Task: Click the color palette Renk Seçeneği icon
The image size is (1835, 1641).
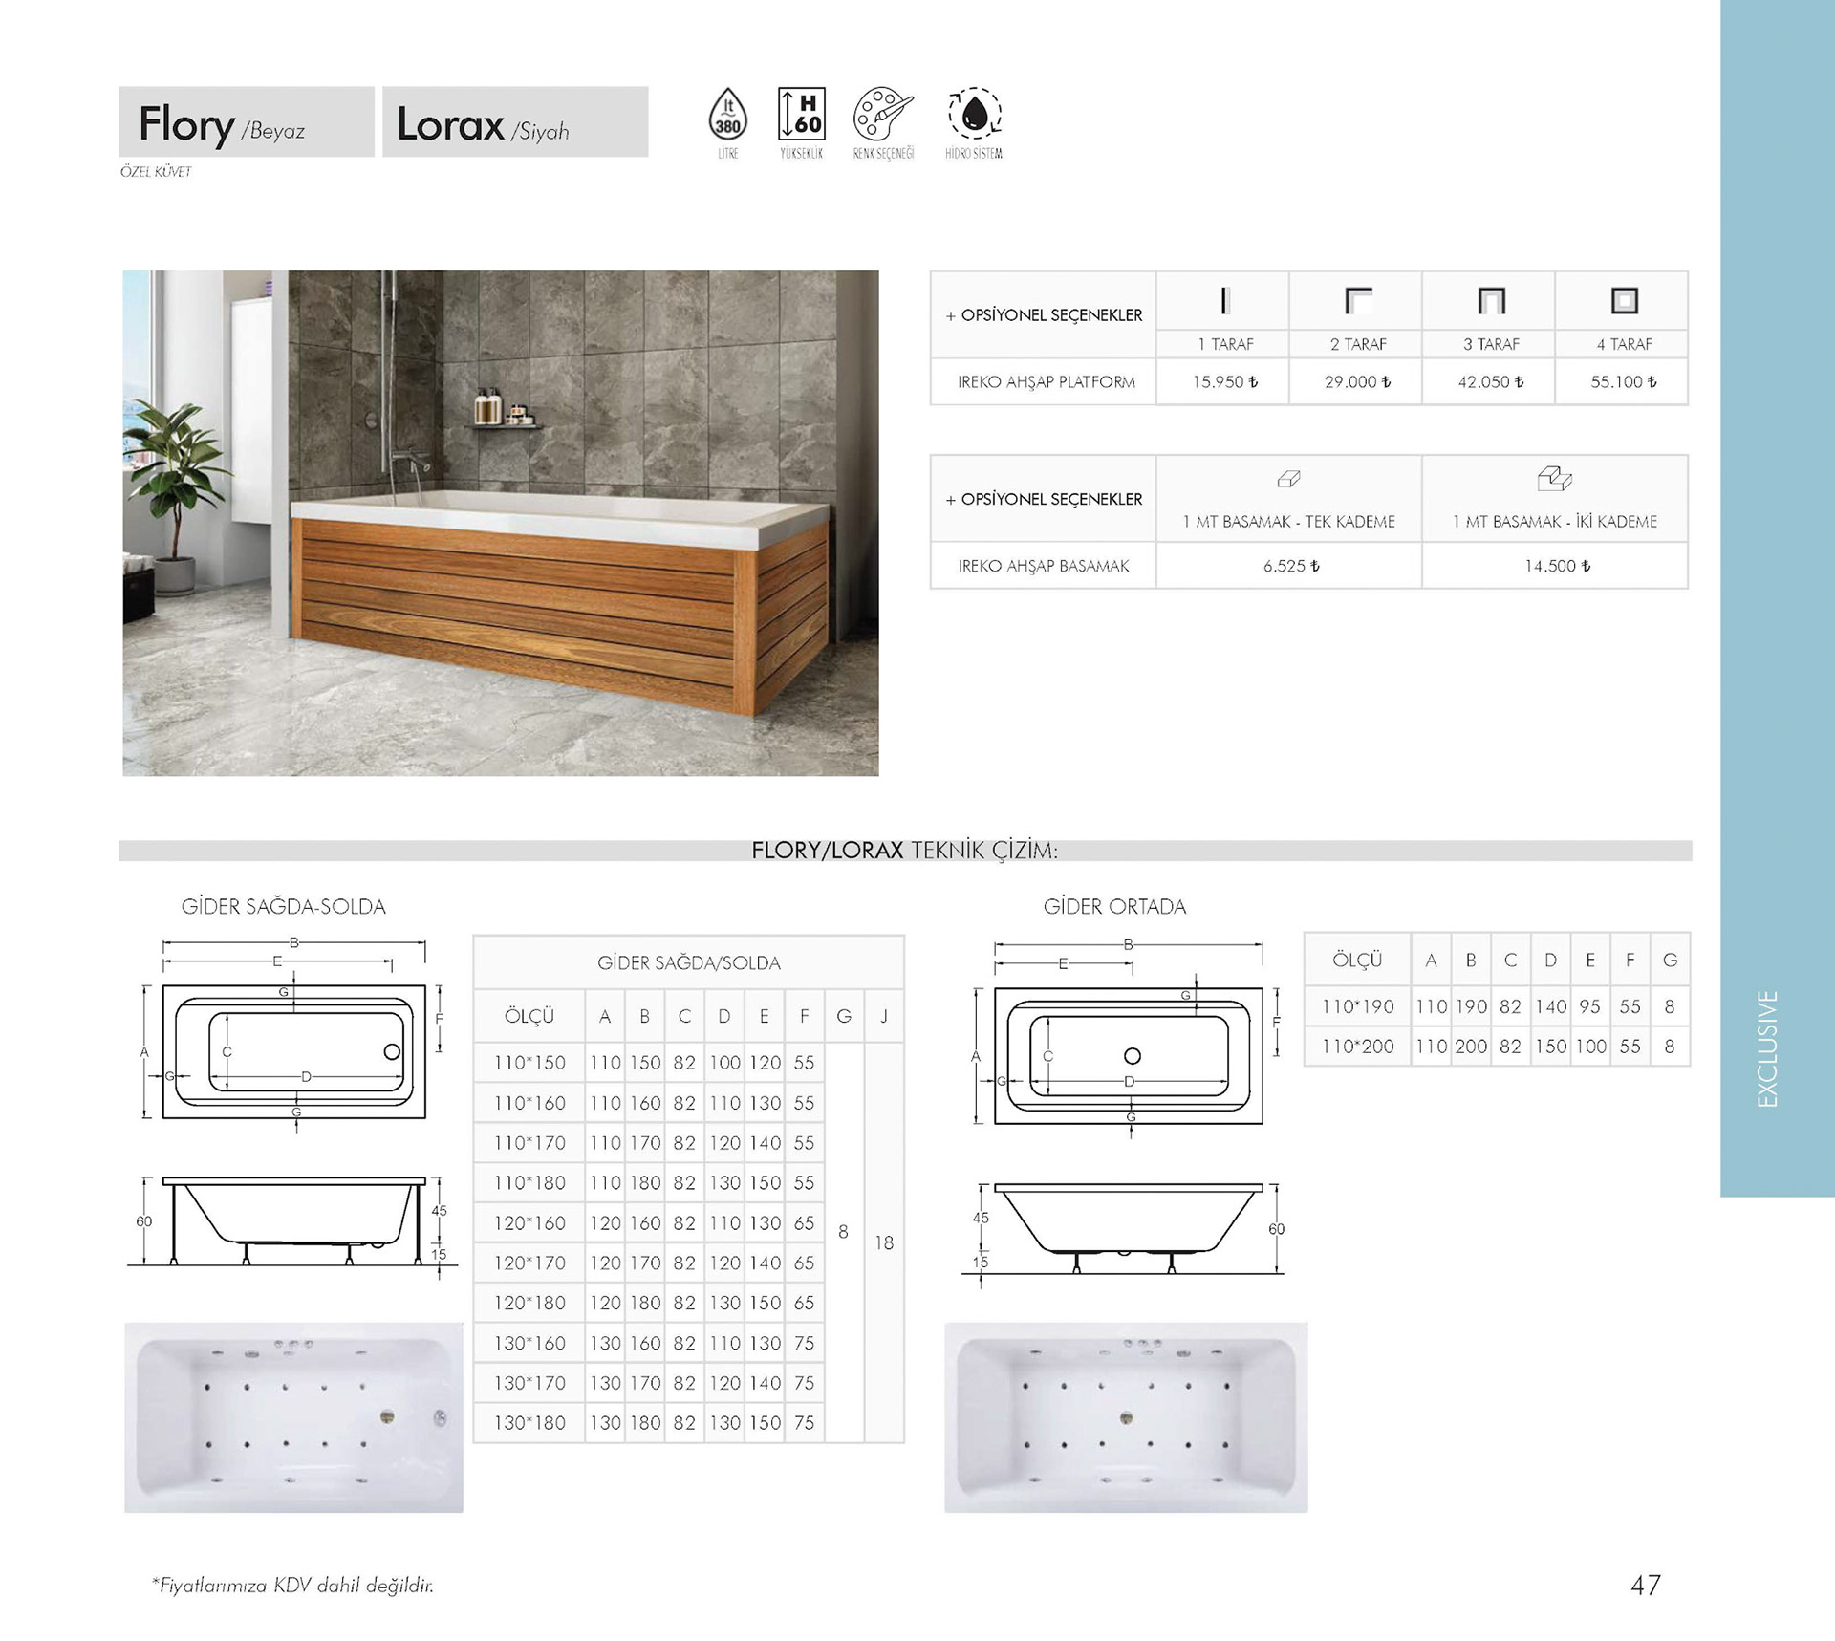Action: click(882, 115)
